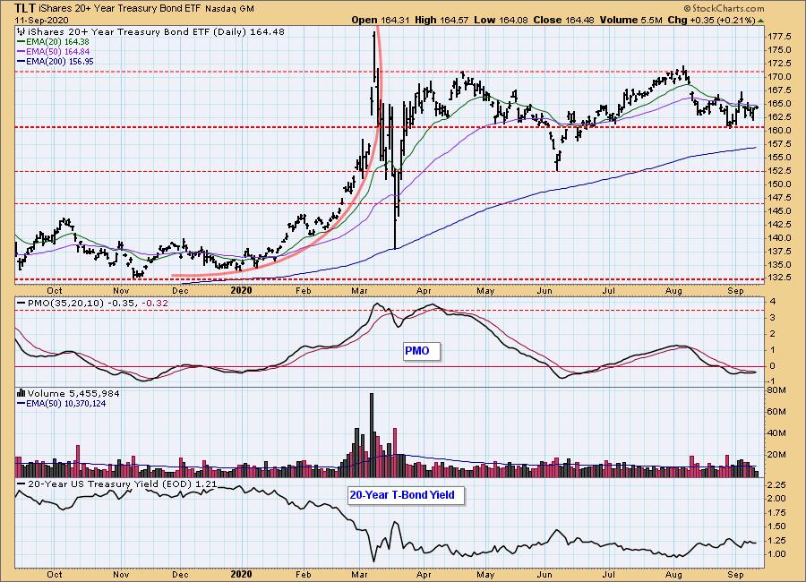806x582 pixels.
Task: Click the tallest March volume bar
Action: (x=372, y=435)
